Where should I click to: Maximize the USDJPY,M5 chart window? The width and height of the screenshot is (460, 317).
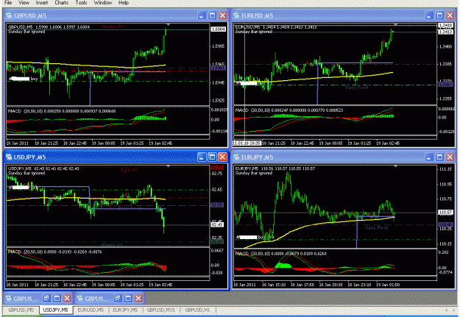tap(212, 157)
